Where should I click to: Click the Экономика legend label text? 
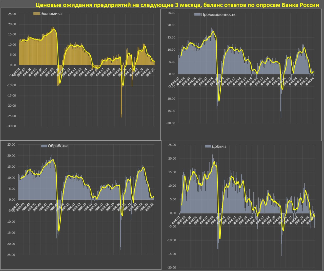(x=51, y=14)
